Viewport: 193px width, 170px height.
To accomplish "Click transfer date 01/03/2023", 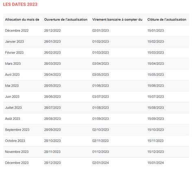I will [101, 53].
